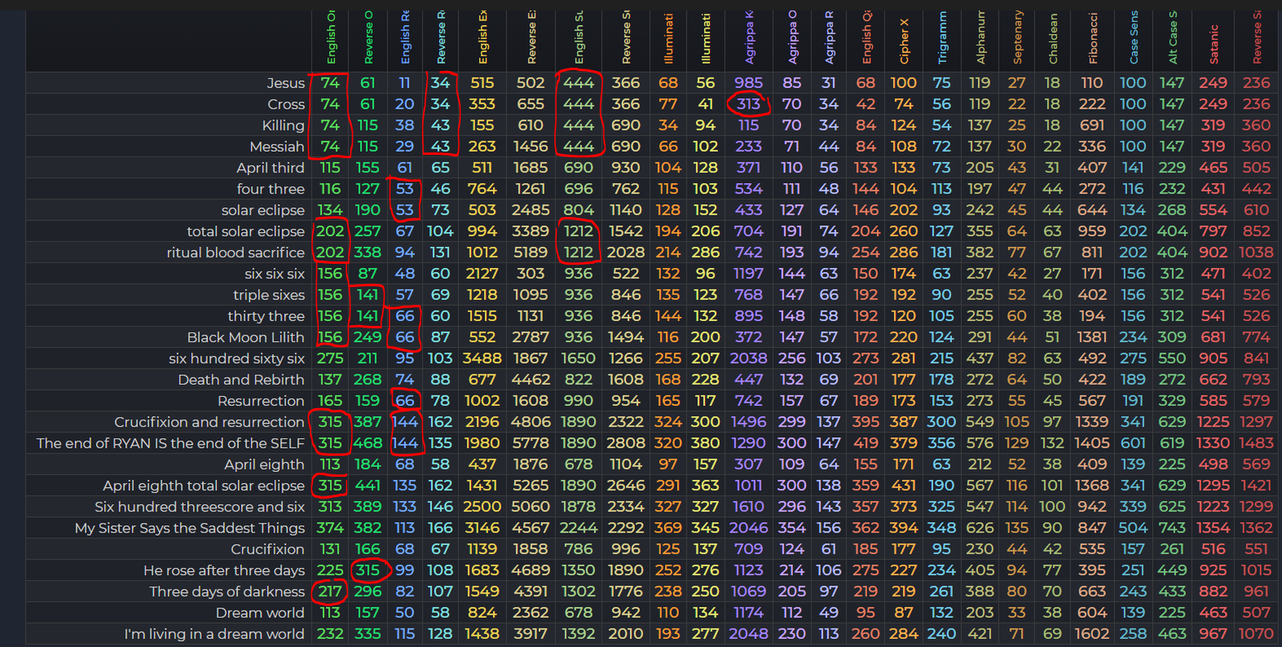The width and height of the screenshot is (1282, 647).
Task: Click value 4806 in Crucifixion and resurrection row
Action: point(531,422)
